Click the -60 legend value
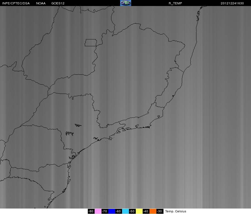251x214 pixels. [x=119, y=211]
